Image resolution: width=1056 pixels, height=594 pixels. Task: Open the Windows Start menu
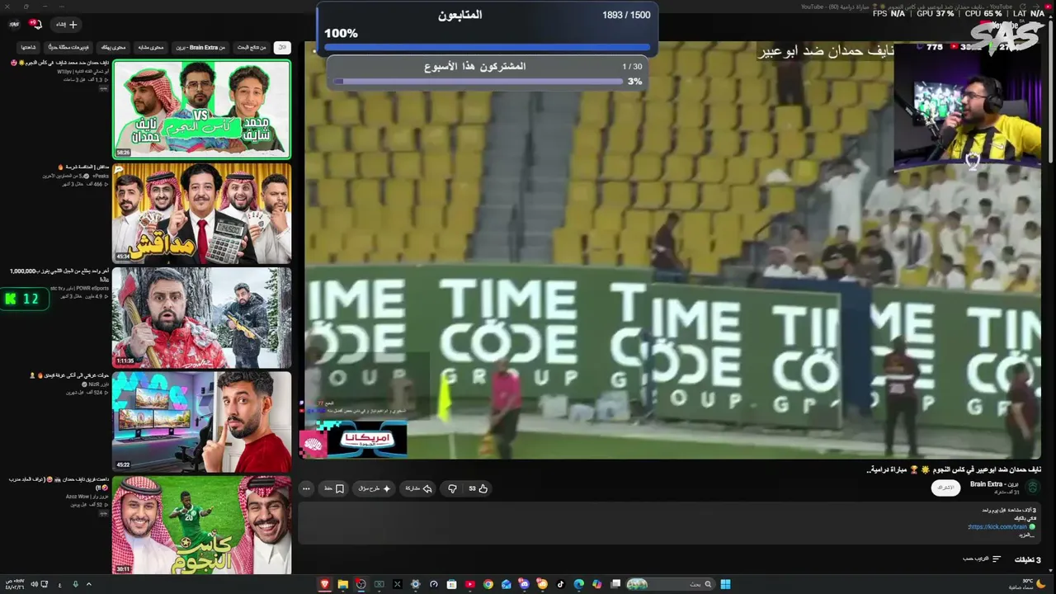point(725,584)
